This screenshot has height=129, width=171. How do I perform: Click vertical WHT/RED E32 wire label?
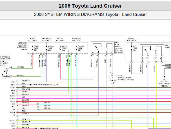tap(59, 61)
